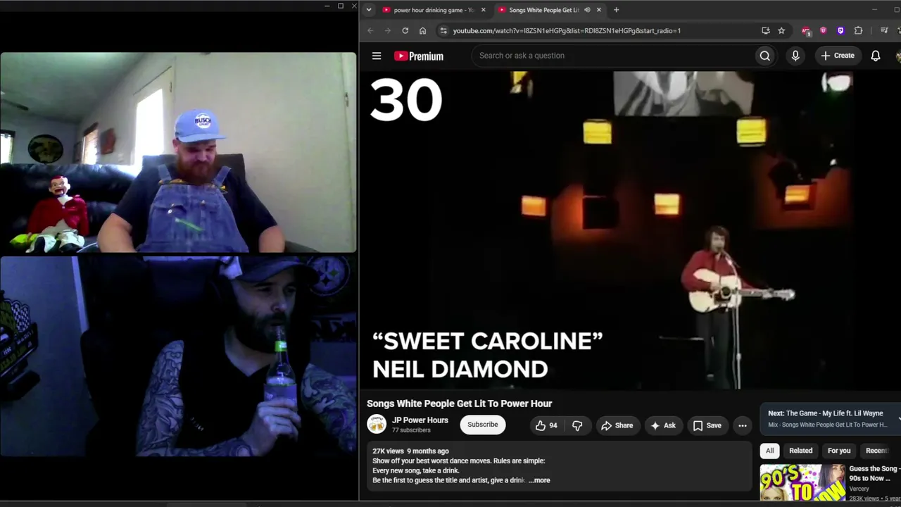Close the webcam window

[354, 6]
